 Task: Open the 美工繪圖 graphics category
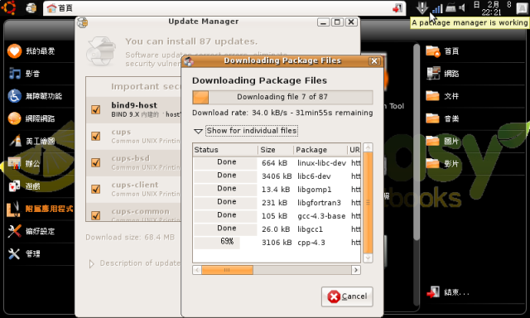(40, 141)
